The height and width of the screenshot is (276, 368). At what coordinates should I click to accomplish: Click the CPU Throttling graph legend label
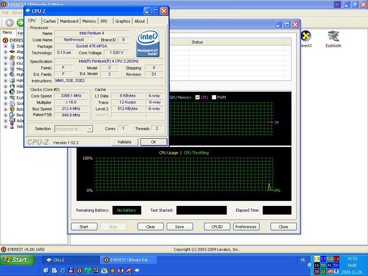(196, 153)
